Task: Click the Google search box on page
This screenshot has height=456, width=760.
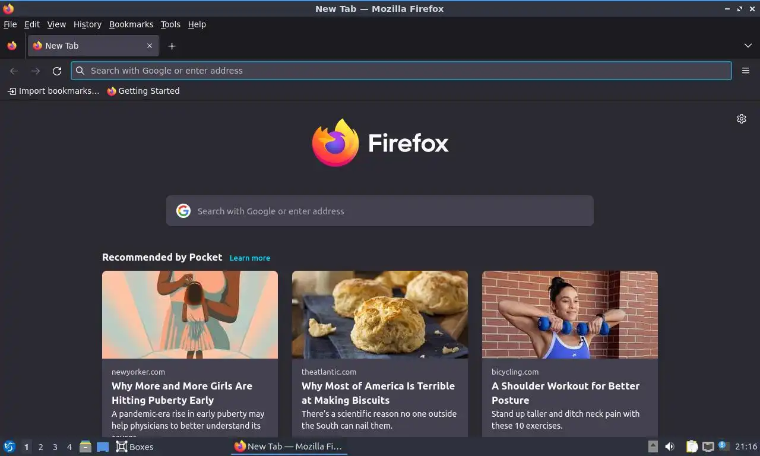Action: [x=380, y=211]
